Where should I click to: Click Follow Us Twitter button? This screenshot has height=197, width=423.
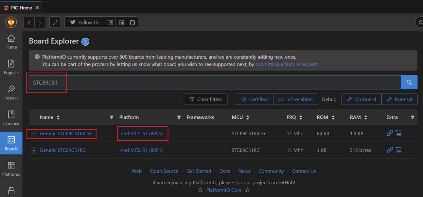tap(84, 23)
